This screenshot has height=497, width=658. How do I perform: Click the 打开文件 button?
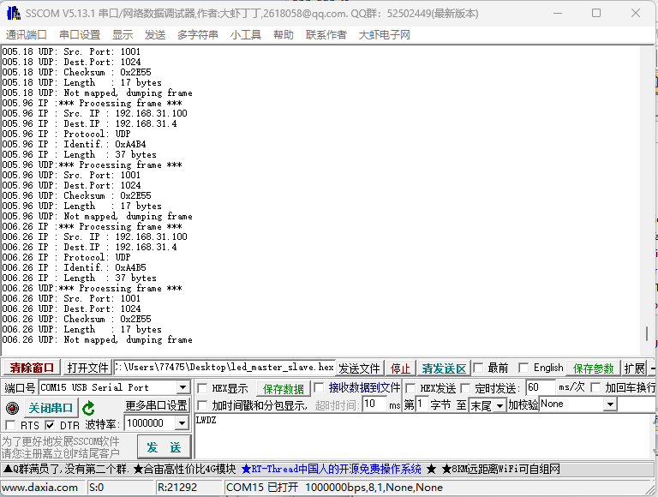87,368
